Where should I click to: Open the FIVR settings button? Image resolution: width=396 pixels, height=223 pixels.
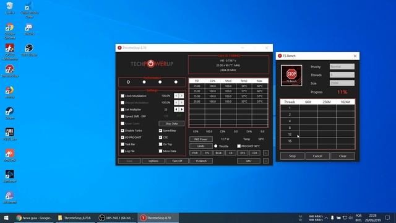tap(195, 153)
